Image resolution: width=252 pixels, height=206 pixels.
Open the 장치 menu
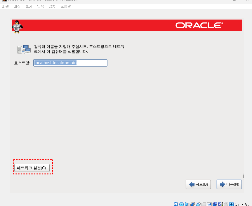[x=52, y=6]
